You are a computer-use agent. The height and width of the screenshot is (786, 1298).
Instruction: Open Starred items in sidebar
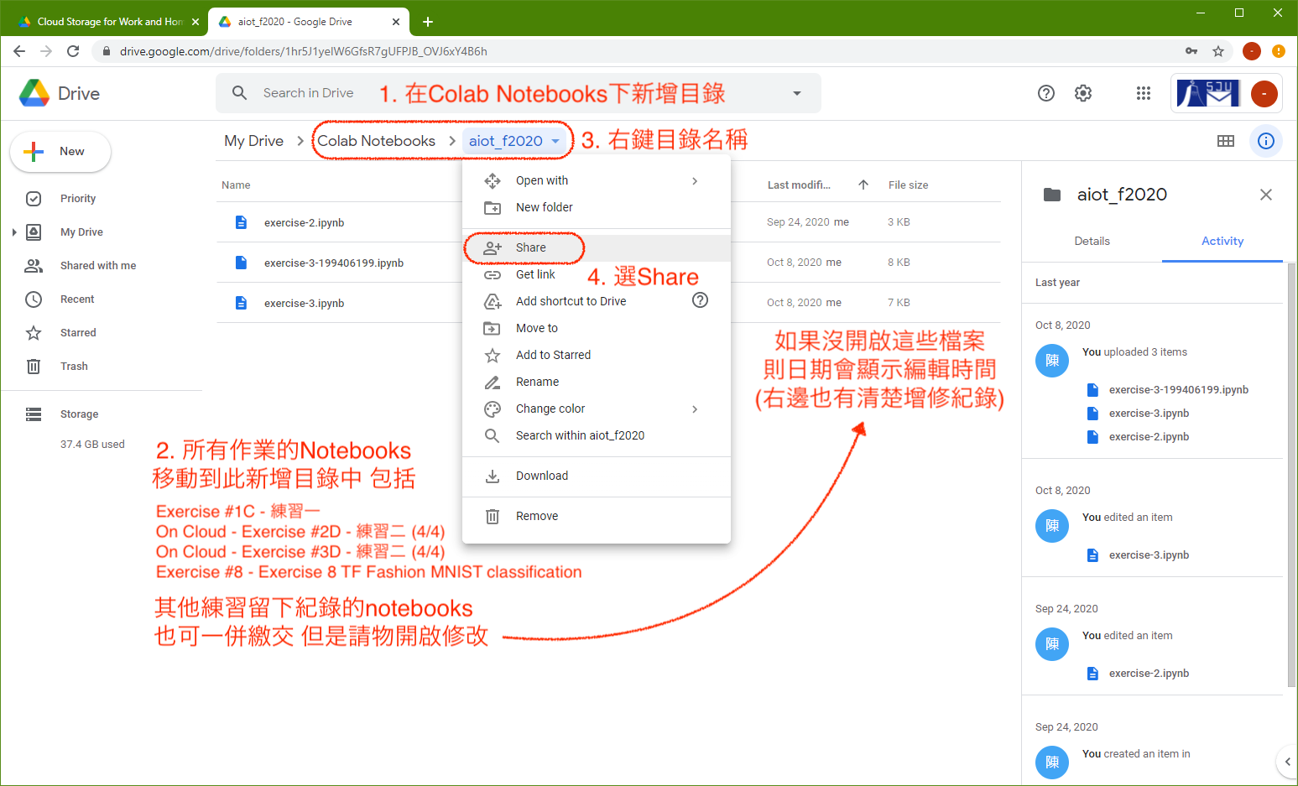(78, 333)
